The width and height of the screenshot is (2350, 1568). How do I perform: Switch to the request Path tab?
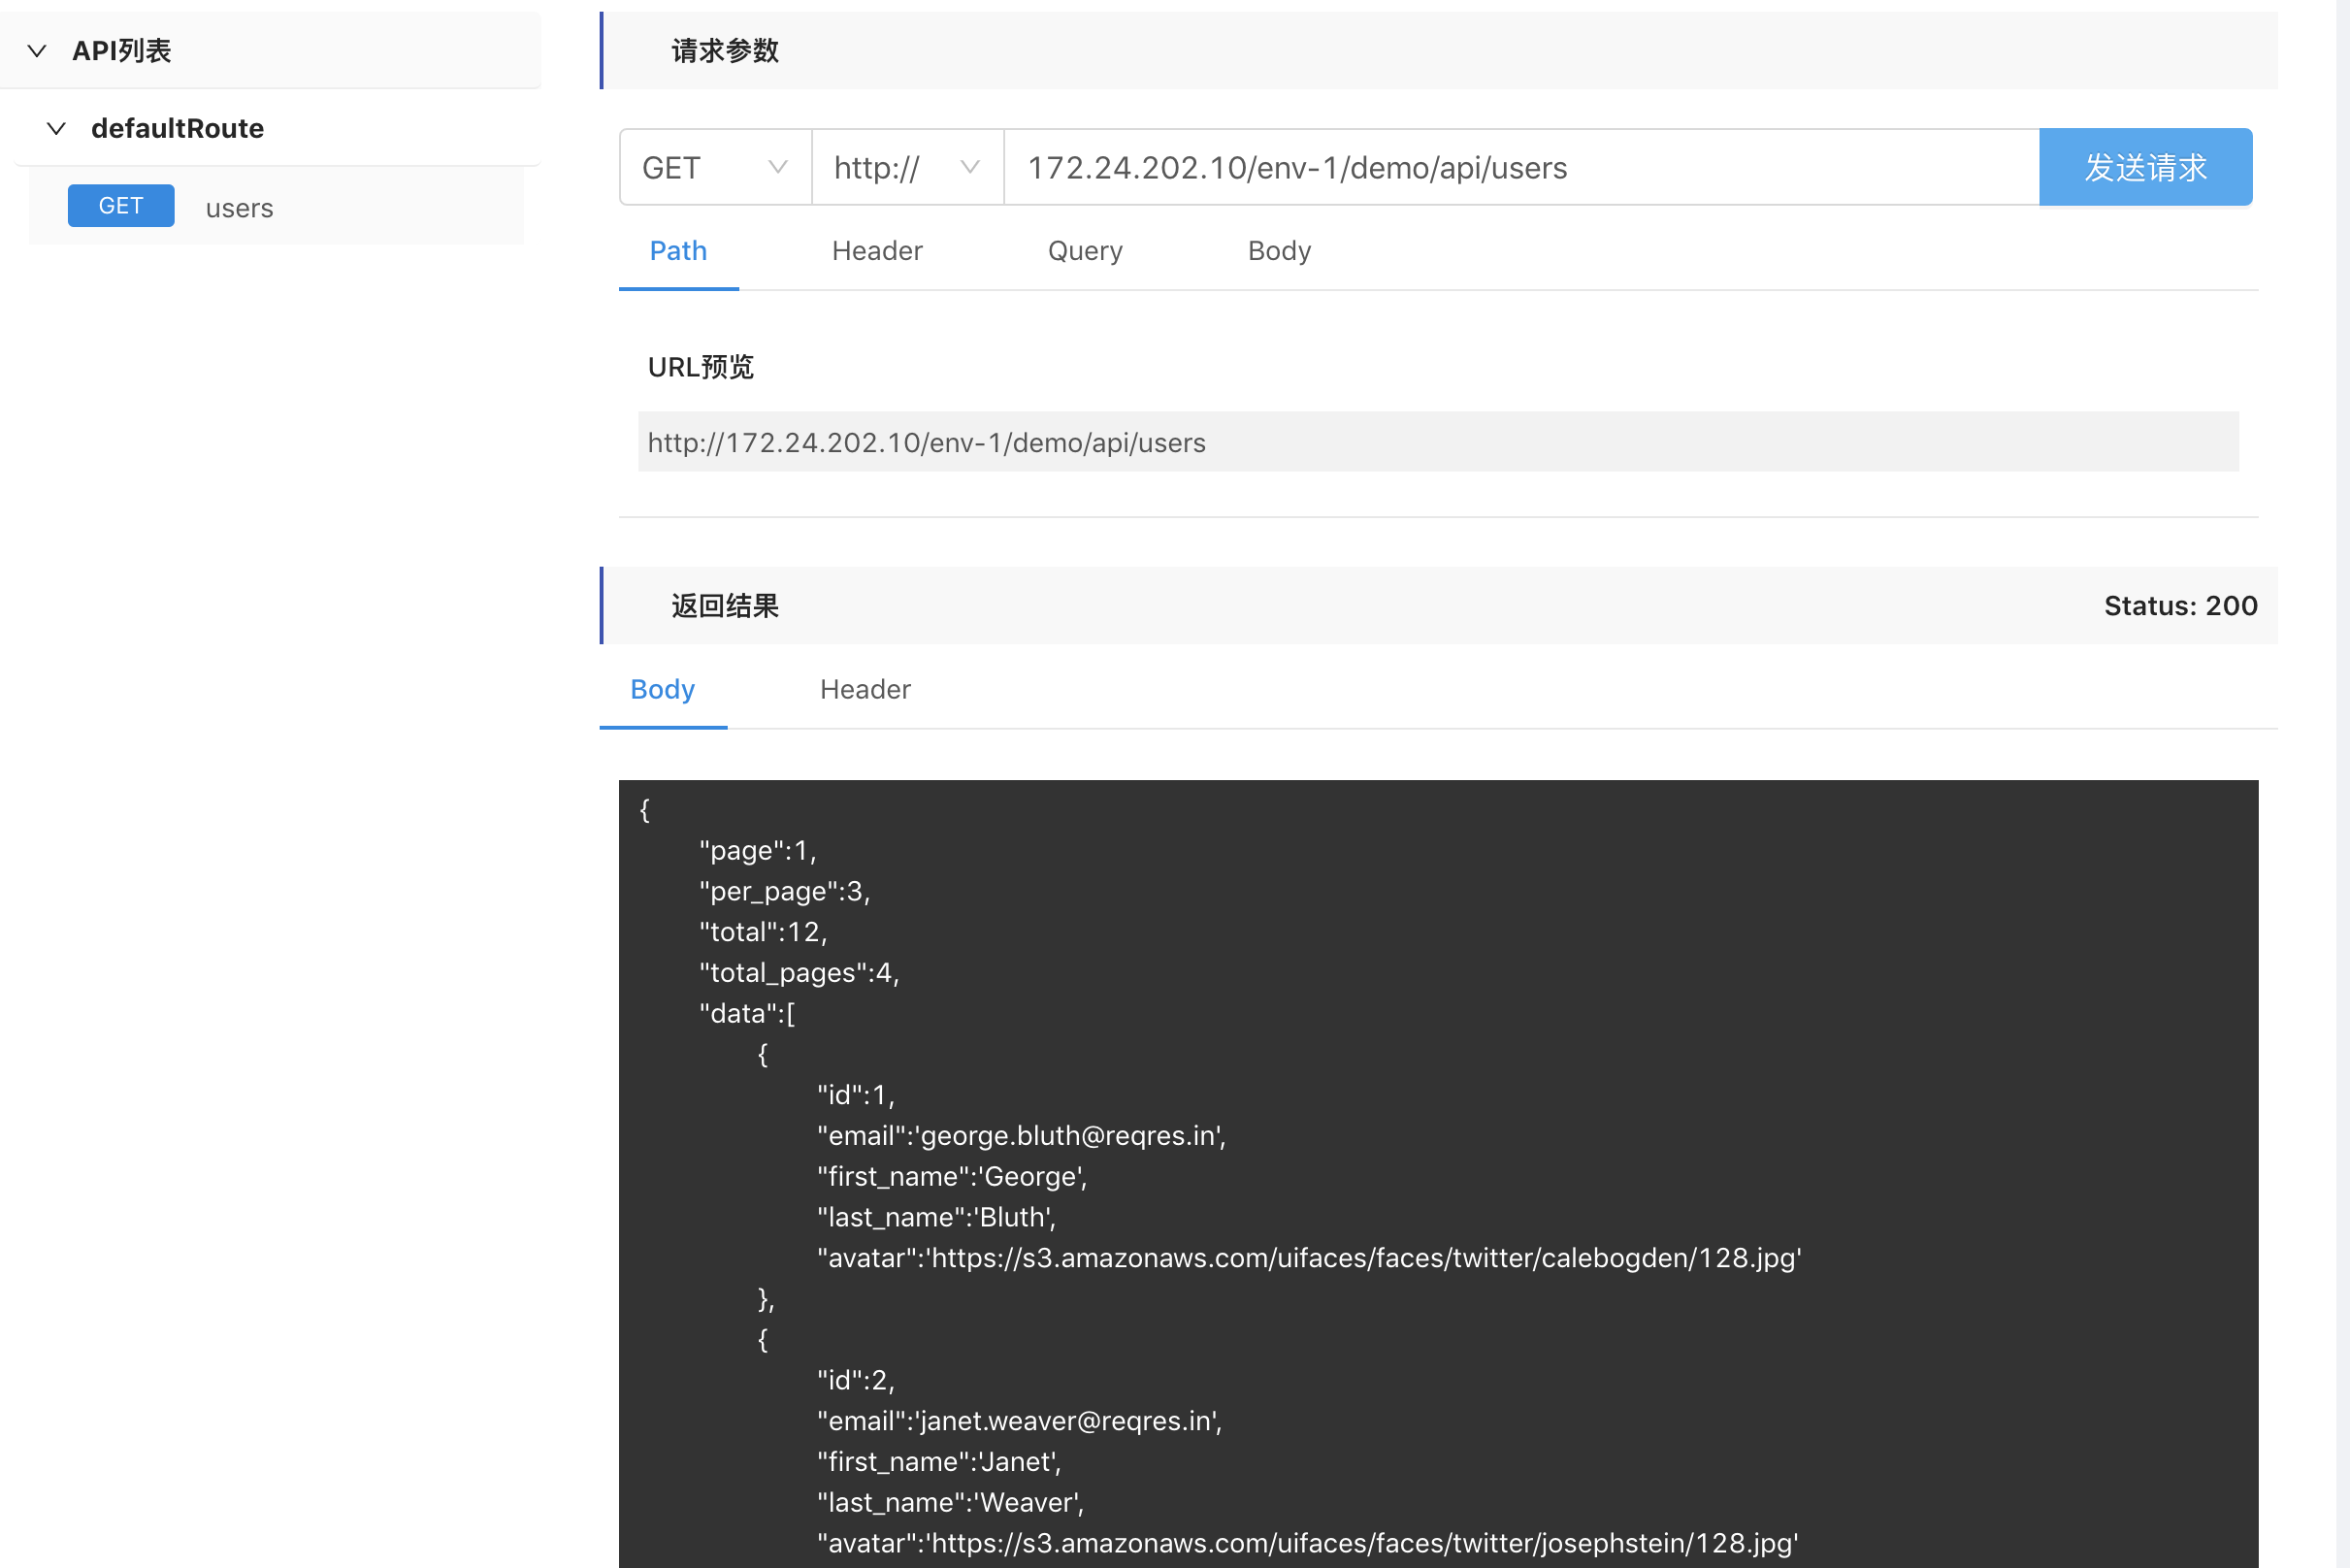point(678,251)
